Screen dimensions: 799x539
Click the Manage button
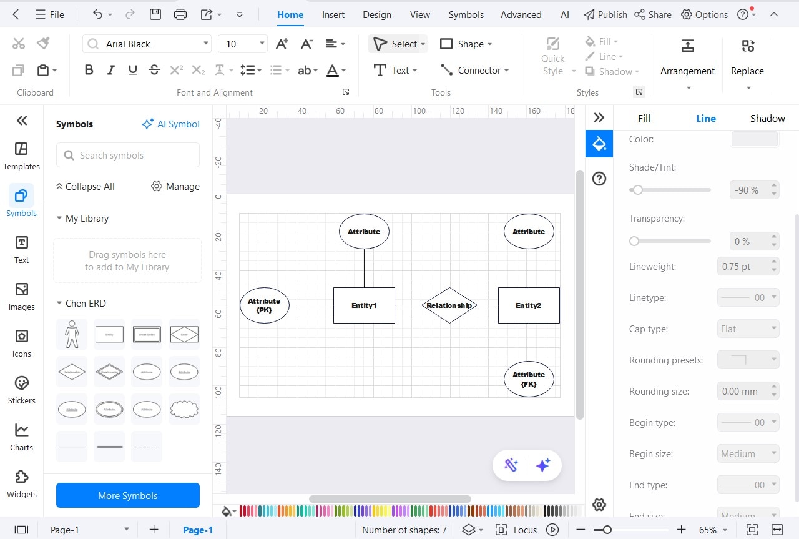coord(175,186)
